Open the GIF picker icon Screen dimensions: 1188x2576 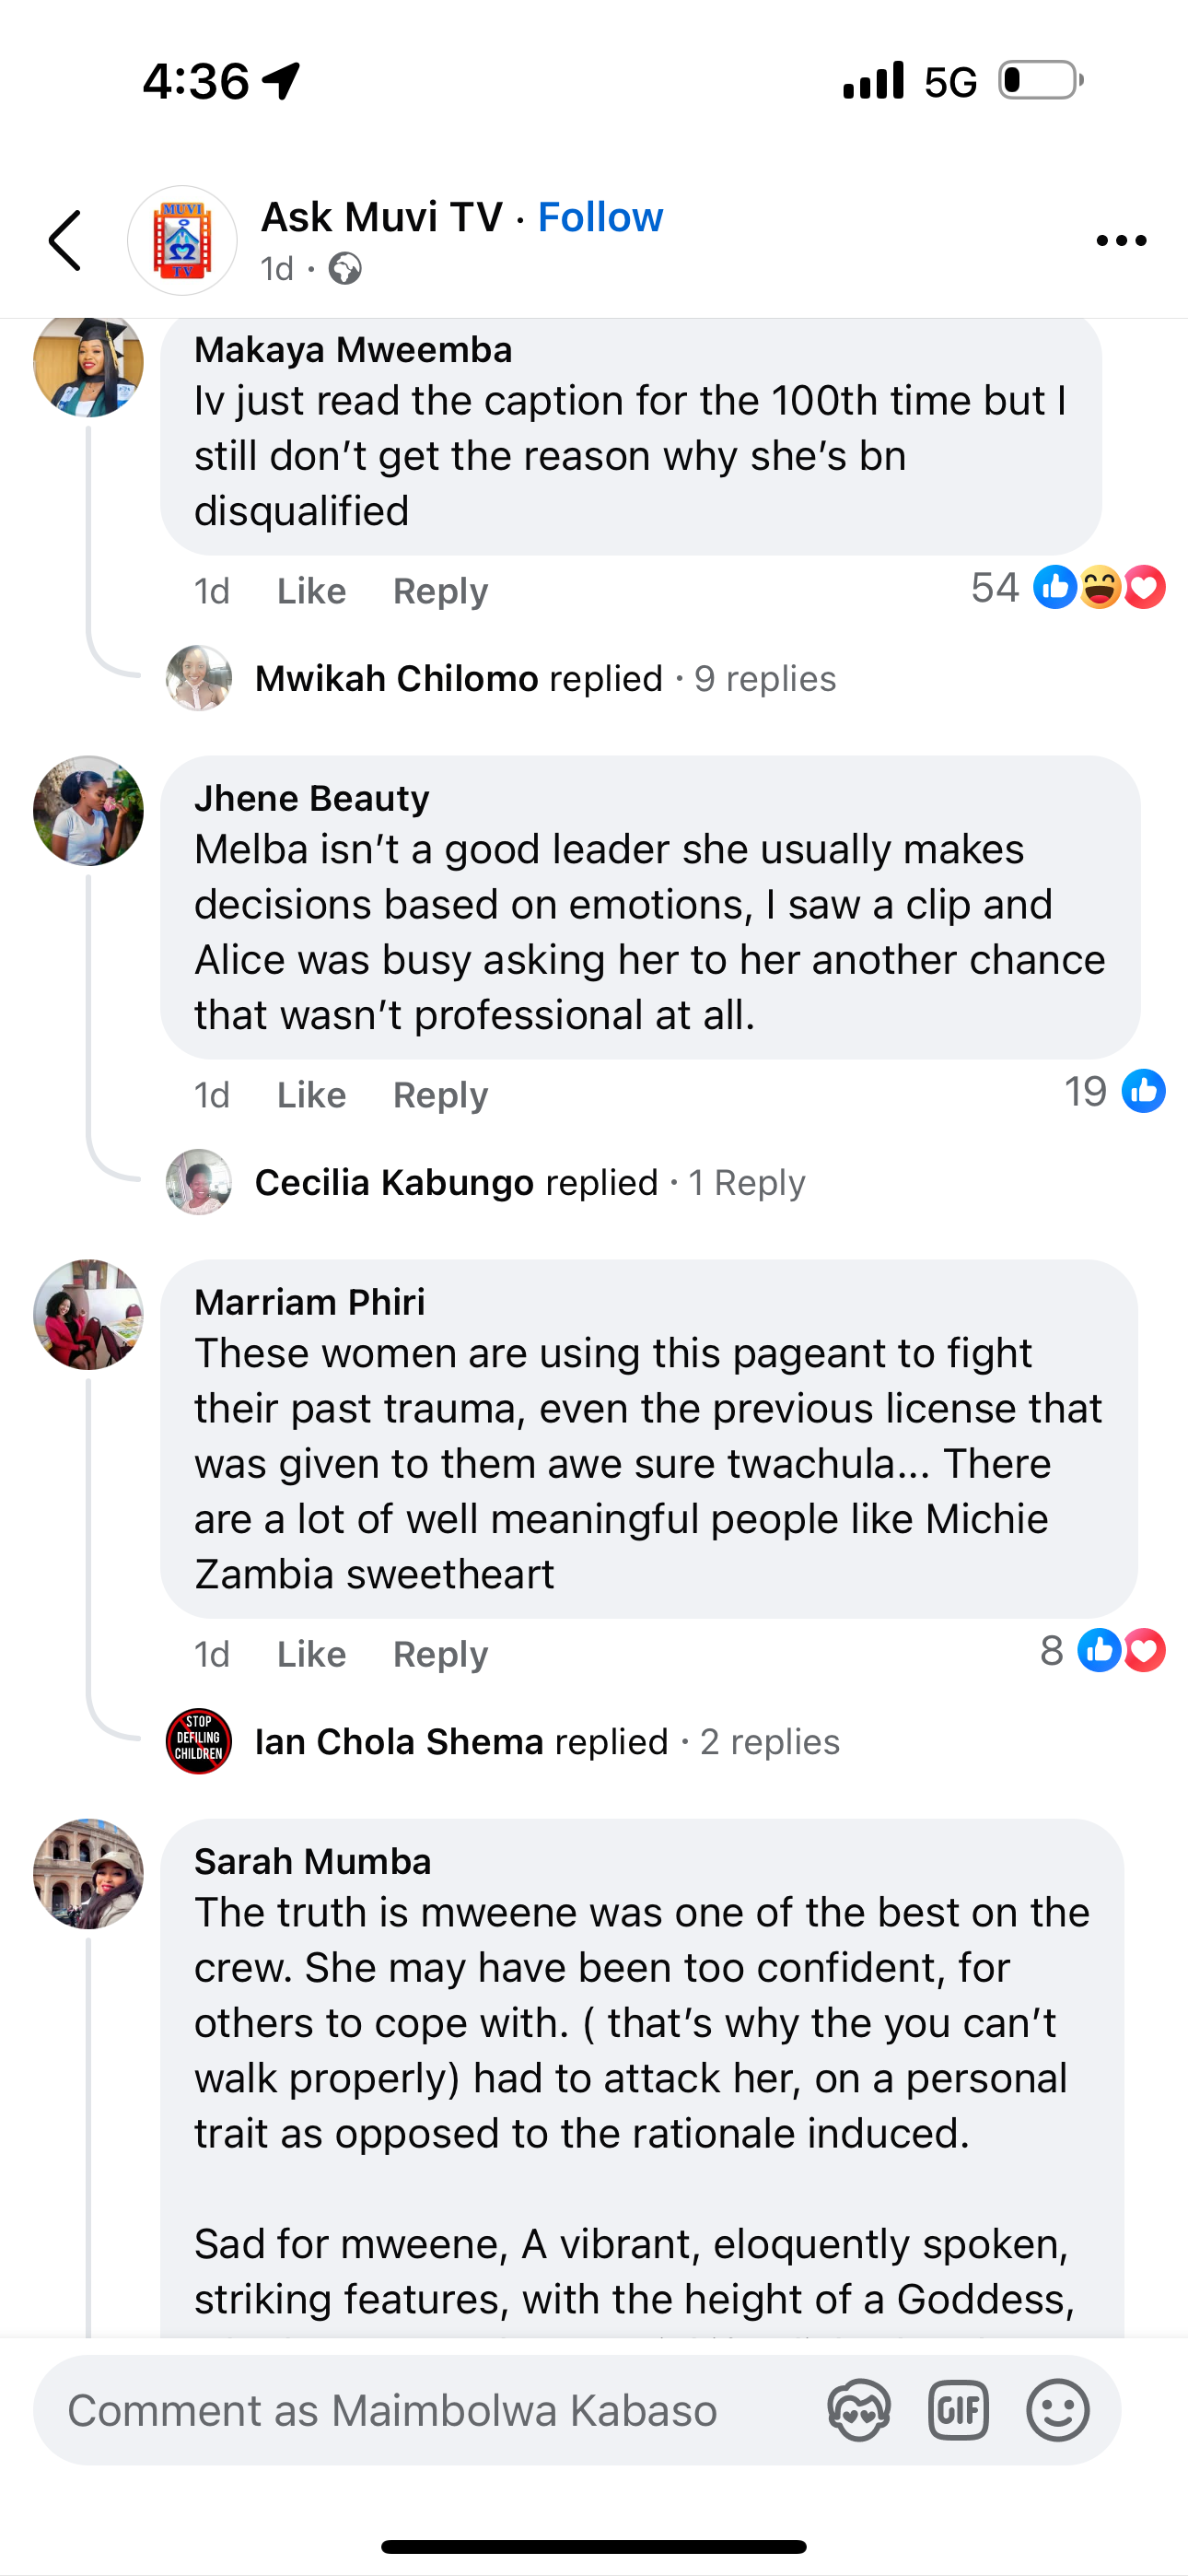click(958, 2410)
